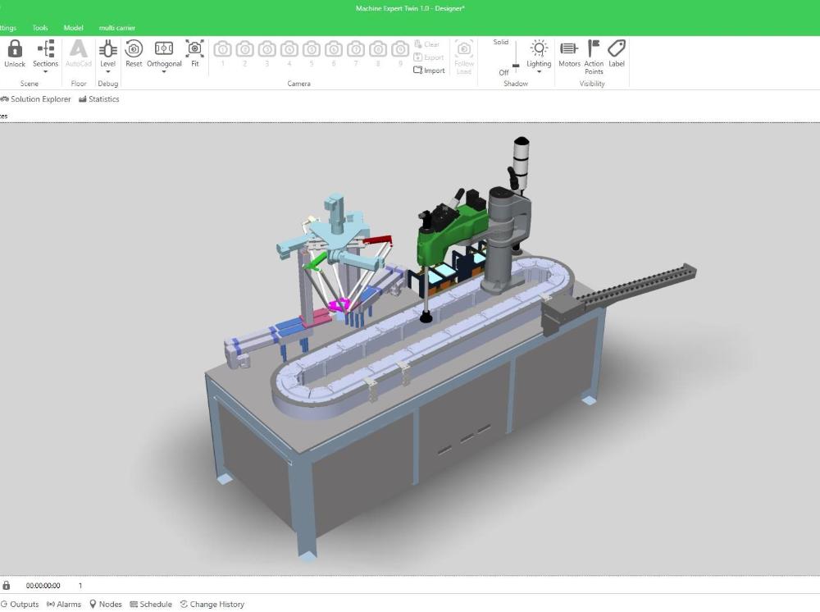Click the lock icon beside the timer
This screenshot has width=820, height=612.
[x=7, y=585]
